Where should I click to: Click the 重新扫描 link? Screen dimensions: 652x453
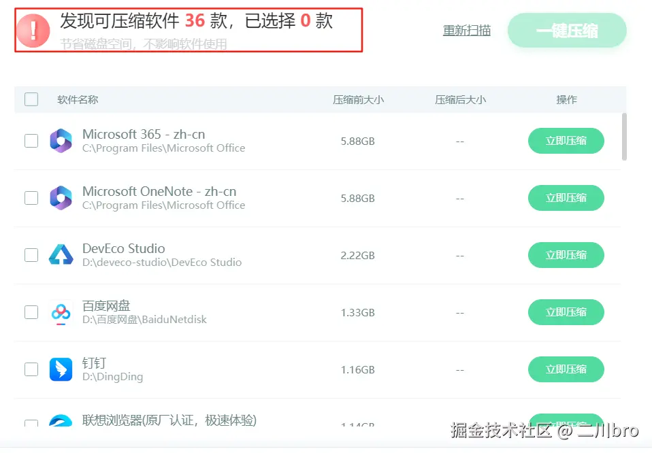point(467,31)
